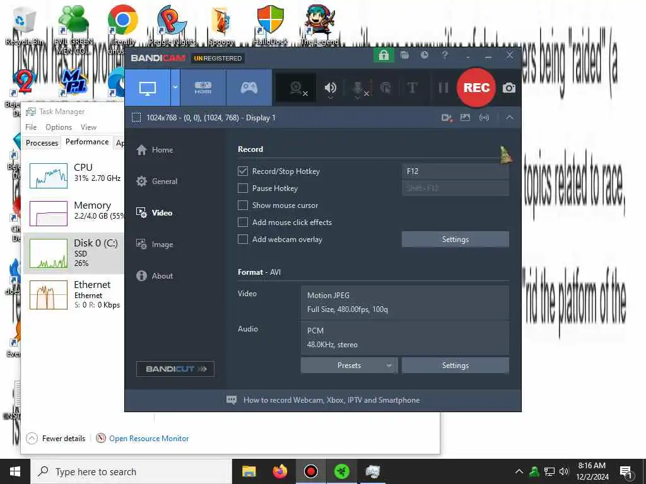Start recording with the REC button
The height and width of the screenshot is (484, 646).
[476, 88]
